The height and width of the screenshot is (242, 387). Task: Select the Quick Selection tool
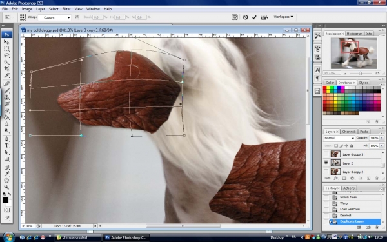[6, 62]
